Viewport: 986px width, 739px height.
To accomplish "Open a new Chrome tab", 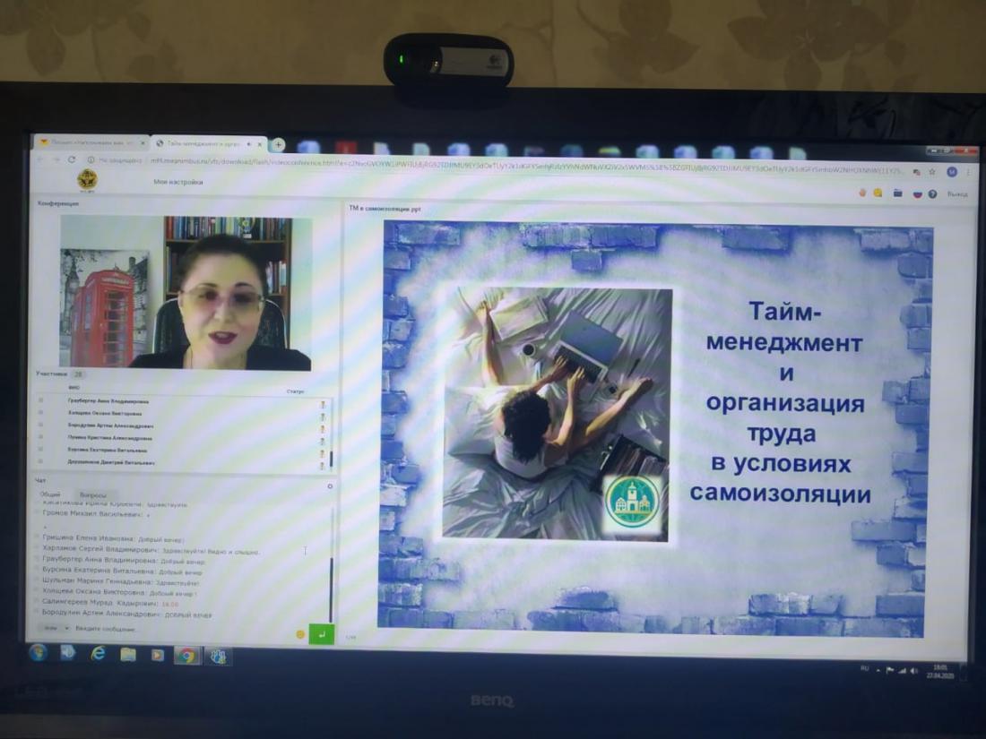I will click(278, 145).
